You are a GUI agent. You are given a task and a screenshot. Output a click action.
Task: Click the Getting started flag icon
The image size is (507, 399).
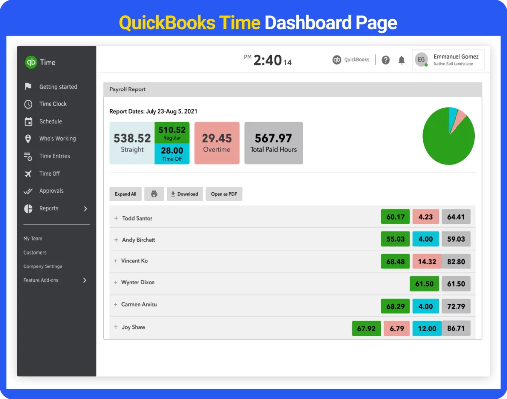pyautogui.click(x=28, y=86)
